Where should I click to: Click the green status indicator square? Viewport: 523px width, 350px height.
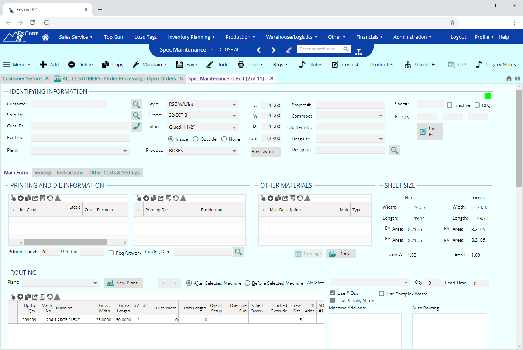click(487, 96)
